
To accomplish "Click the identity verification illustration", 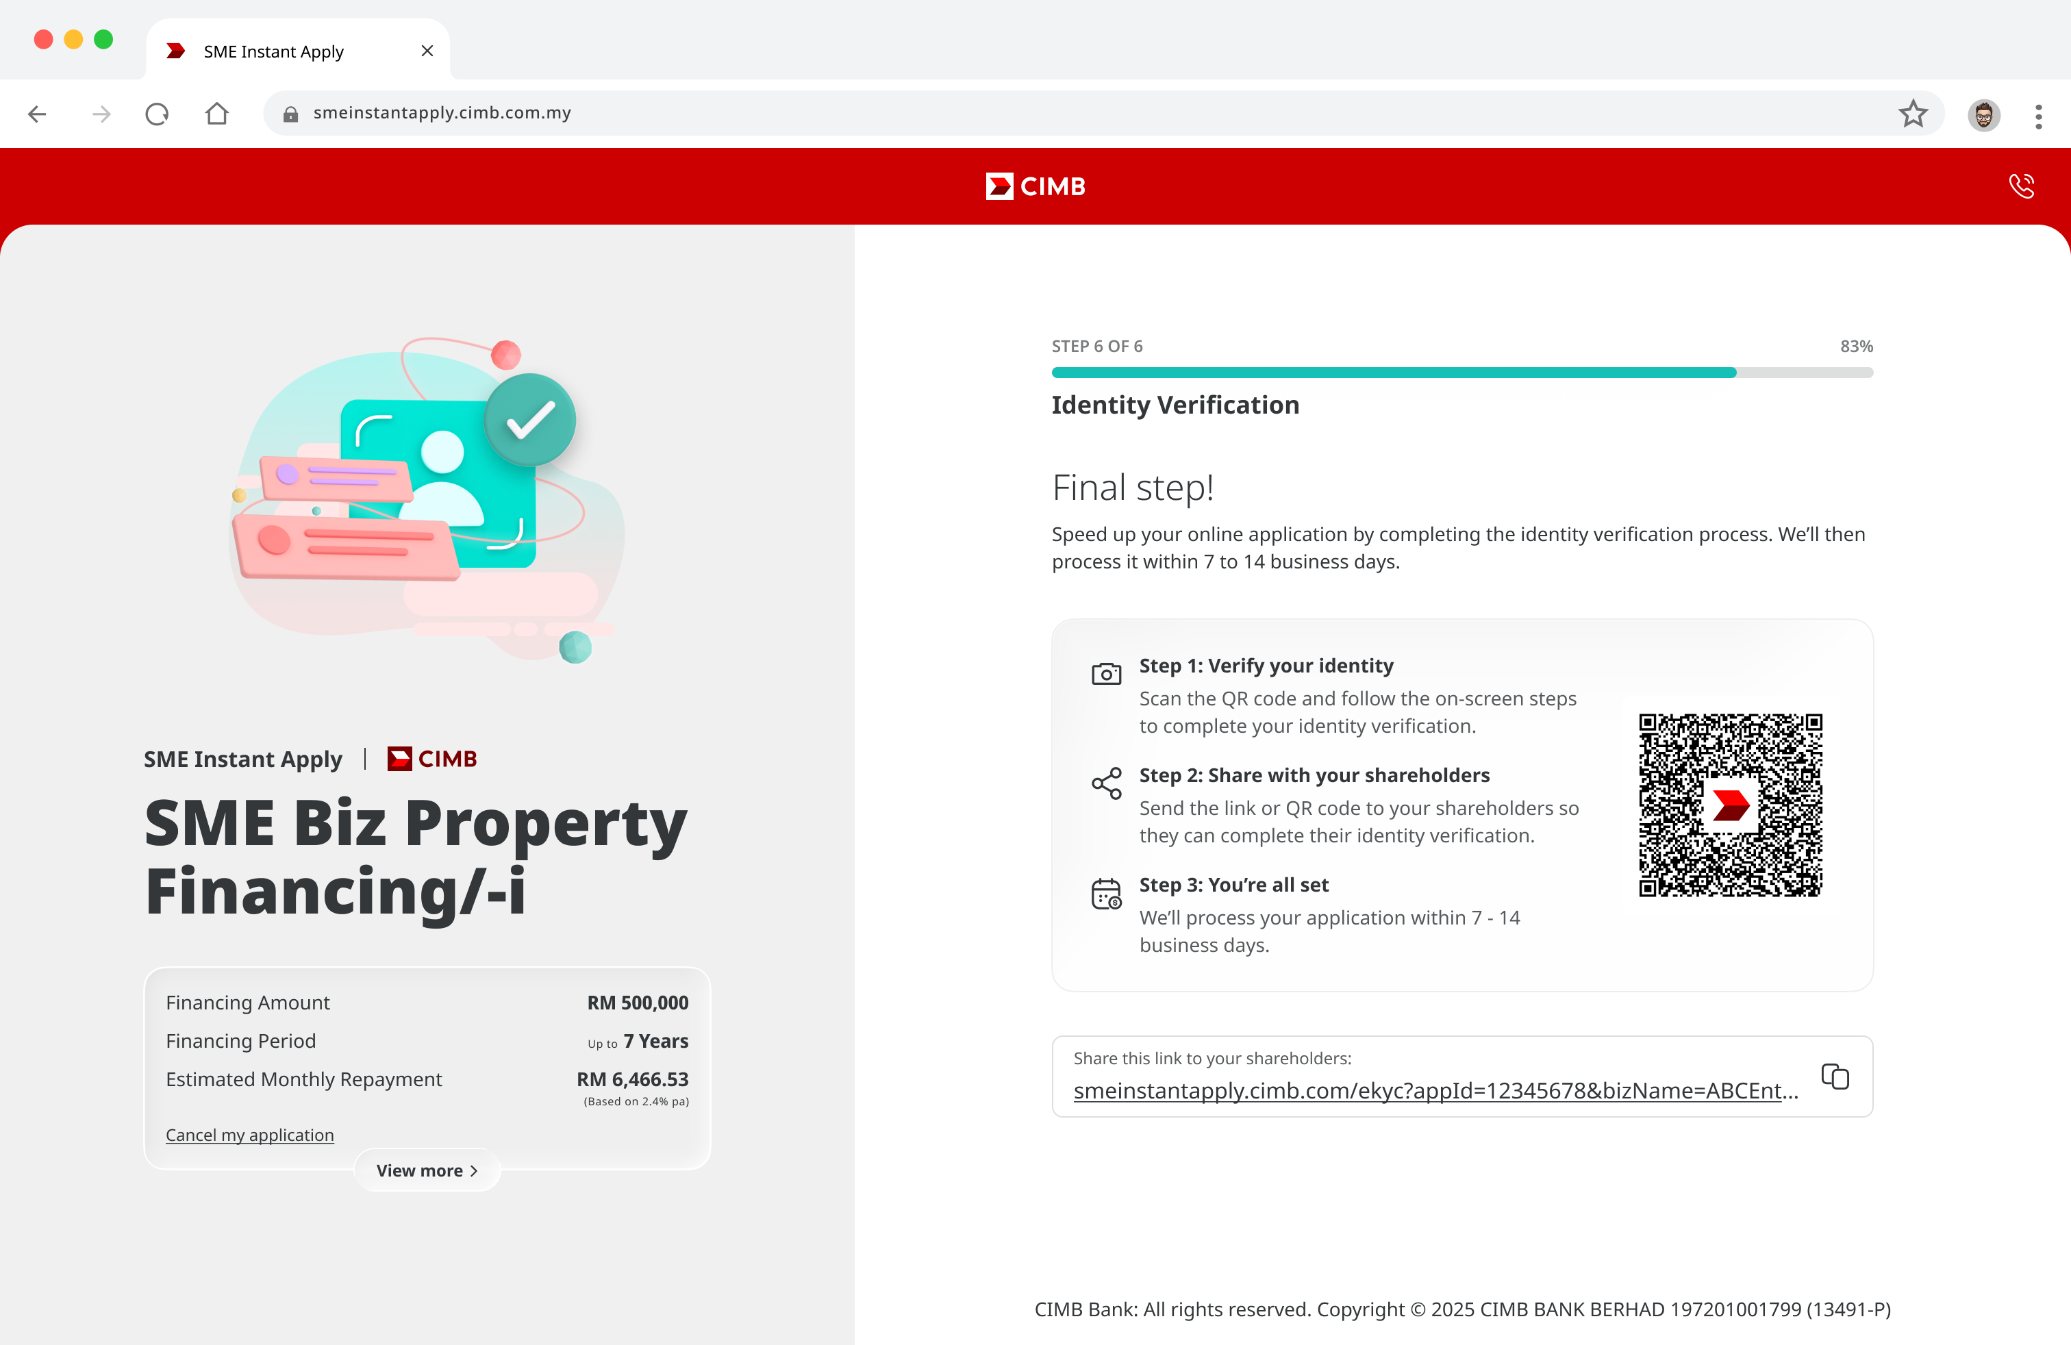I will point(427,500).
